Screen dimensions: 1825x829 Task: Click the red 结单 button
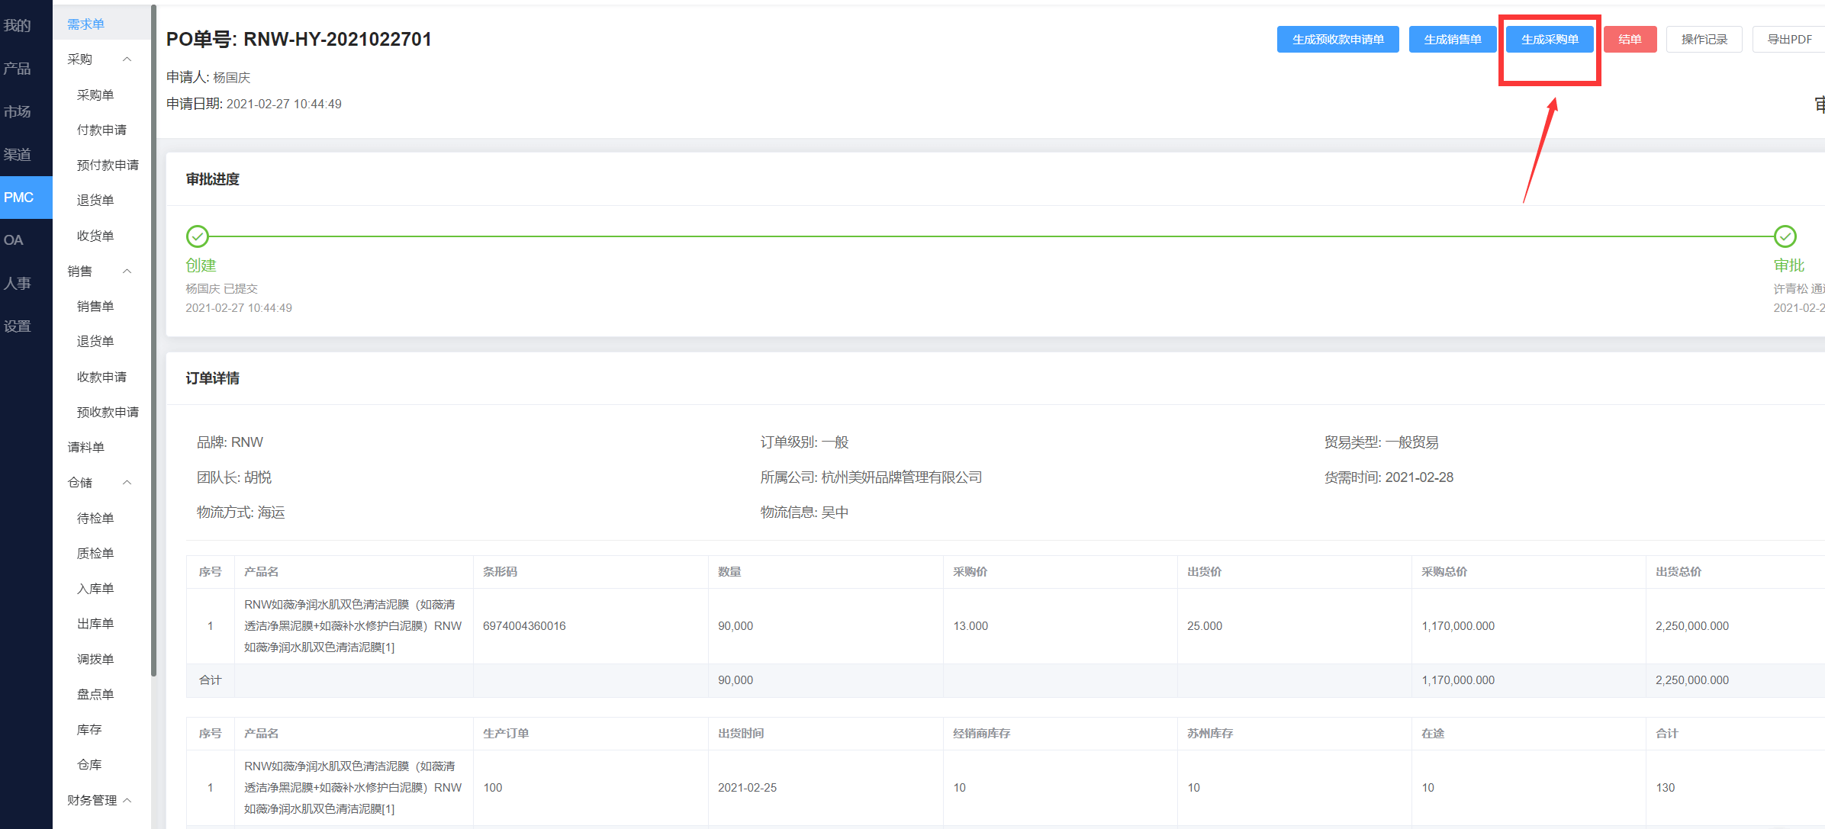tap(1630, 40)
